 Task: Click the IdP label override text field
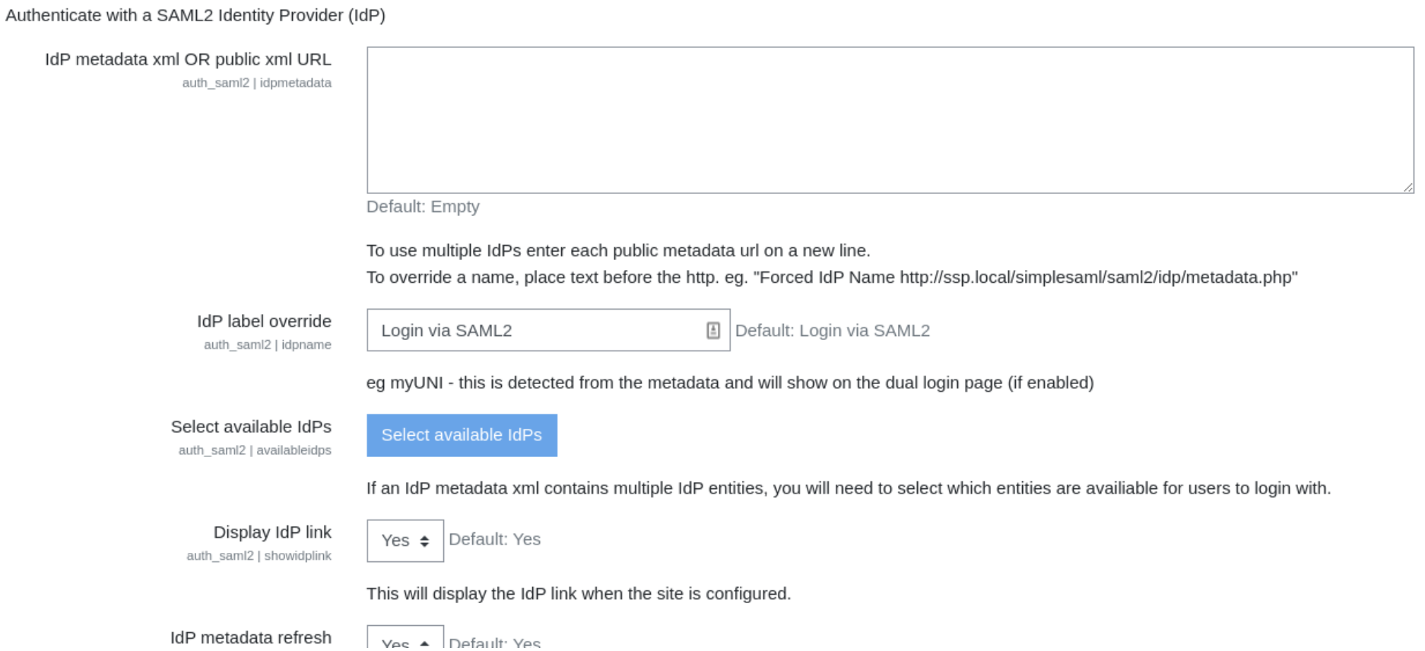(548, 330)
